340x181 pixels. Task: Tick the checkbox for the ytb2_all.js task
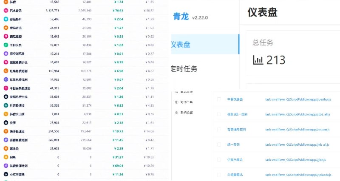[x=219, y=114]
